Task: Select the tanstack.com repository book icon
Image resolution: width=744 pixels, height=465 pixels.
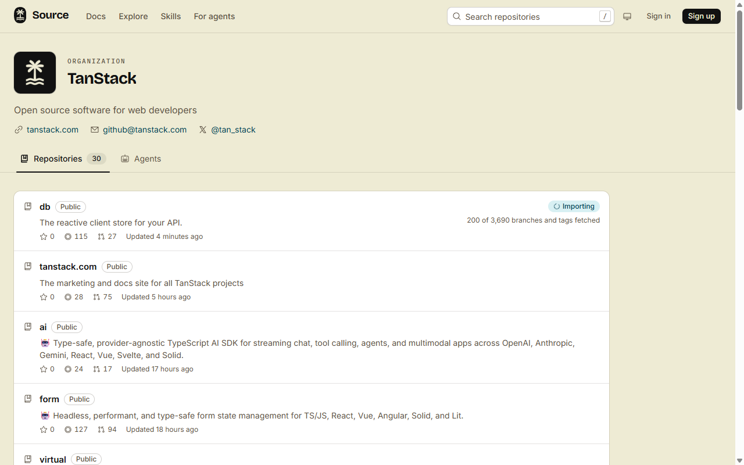Action: tap(28, 266)
